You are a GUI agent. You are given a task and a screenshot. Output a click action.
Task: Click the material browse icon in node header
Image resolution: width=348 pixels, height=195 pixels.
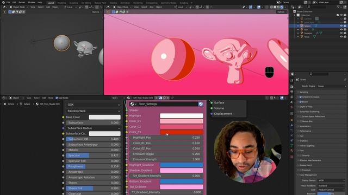pos(129,97)
